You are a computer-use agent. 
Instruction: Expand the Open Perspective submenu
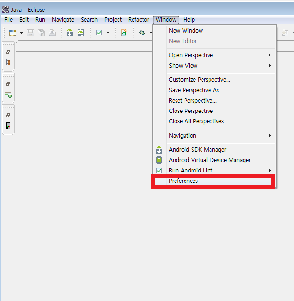(x=215, y=55)
